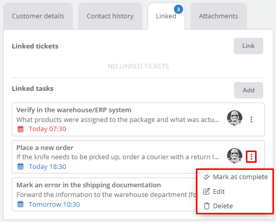Select the Linked tab
Screen dimensions: 276x222
(x=166, y=16)
